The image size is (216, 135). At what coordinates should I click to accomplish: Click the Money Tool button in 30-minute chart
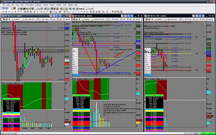(x=76, y=75)
